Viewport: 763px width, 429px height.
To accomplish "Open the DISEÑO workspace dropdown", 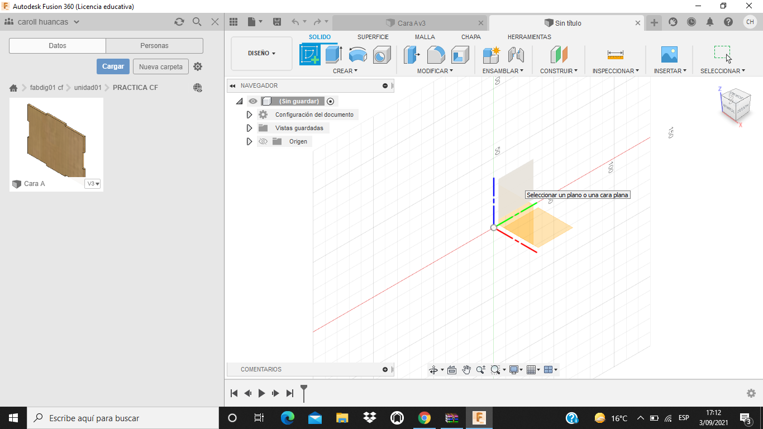I will tap(261, 54).
